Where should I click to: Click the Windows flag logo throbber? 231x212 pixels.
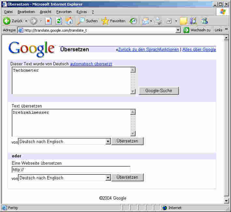click(223, 12)
